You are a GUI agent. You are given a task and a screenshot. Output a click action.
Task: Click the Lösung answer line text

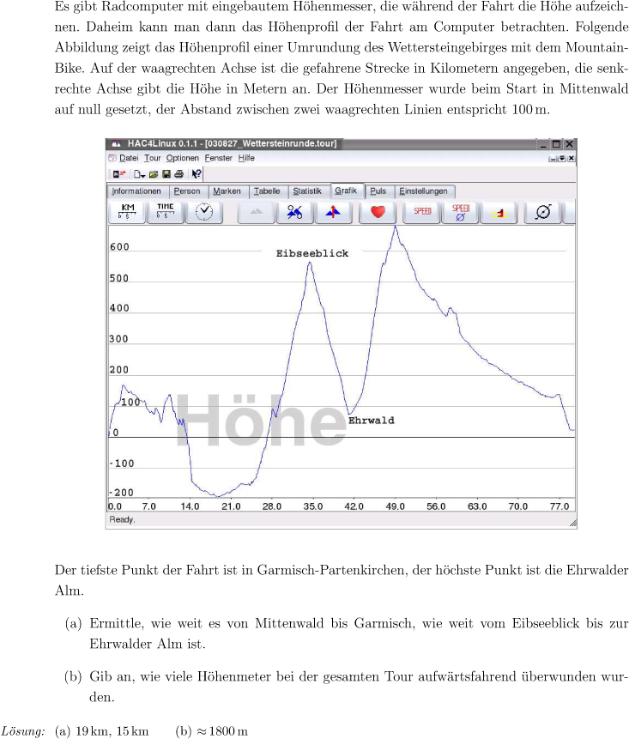[124, 731]
